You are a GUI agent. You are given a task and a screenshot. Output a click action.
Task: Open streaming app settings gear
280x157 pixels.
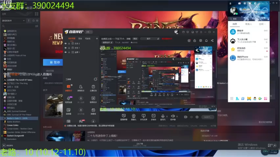197,117
